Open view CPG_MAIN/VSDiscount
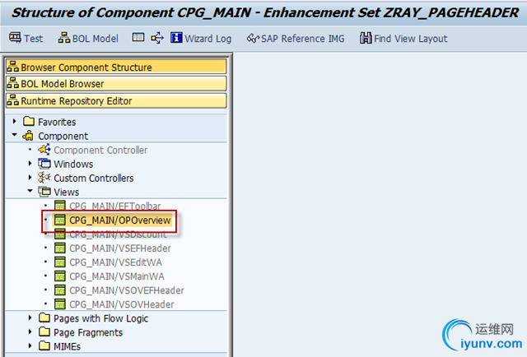This screenshot has height=357, width=527. [x=118, y=234]
